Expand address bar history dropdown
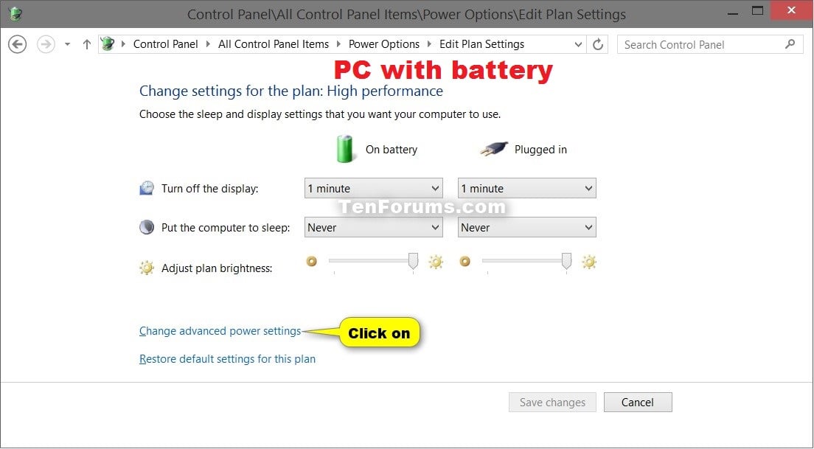 click(578, 45)
